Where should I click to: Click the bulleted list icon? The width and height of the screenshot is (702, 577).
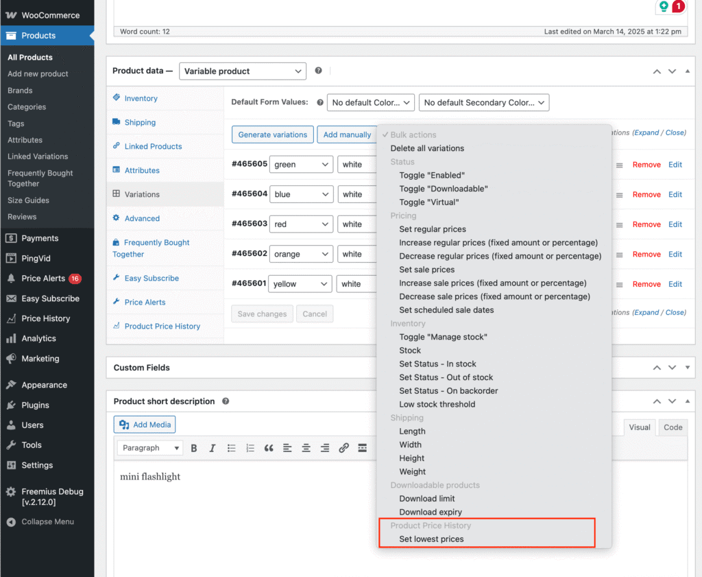click(232, 448)
